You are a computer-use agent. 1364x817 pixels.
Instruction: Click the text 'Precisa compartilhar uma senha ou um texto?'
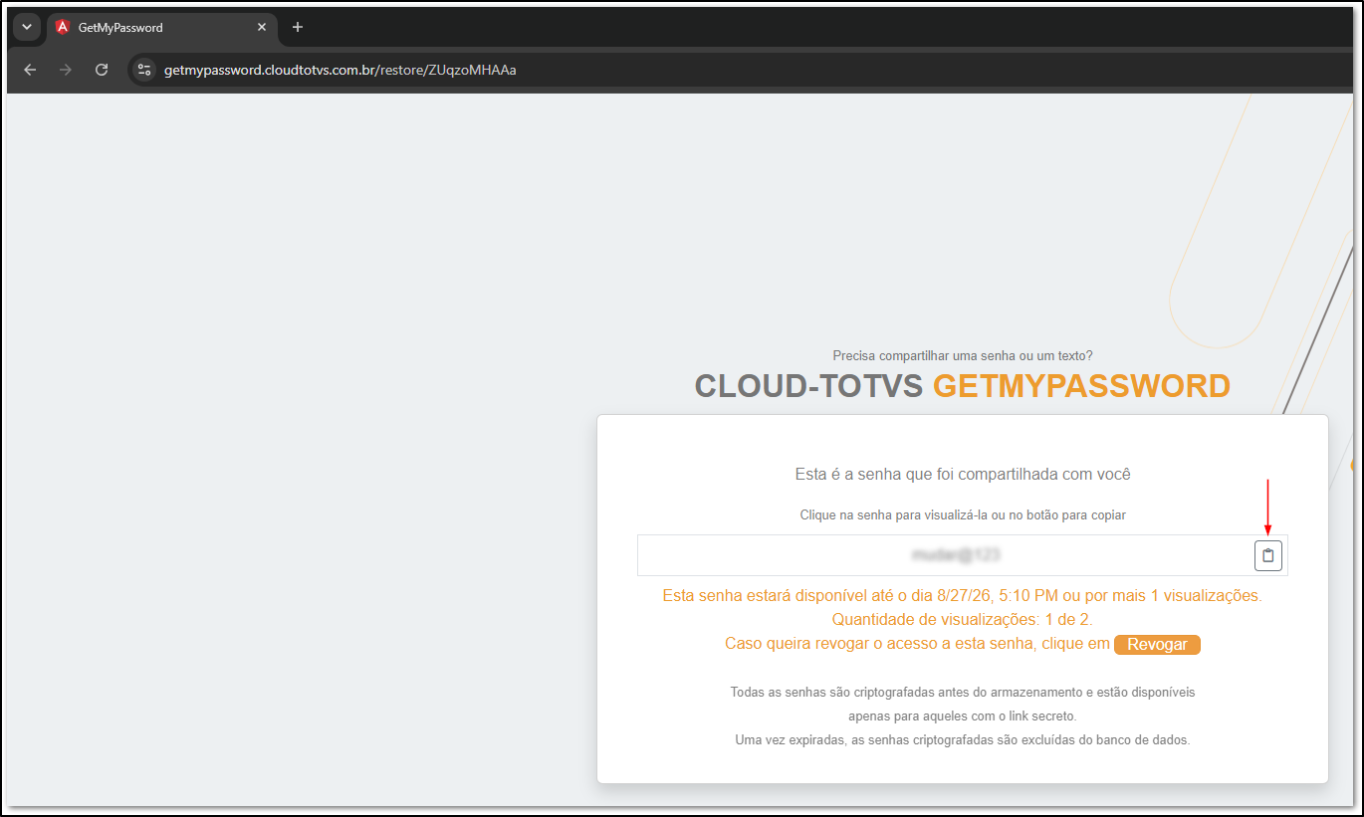pyautogui.click(x=963, y=355)
